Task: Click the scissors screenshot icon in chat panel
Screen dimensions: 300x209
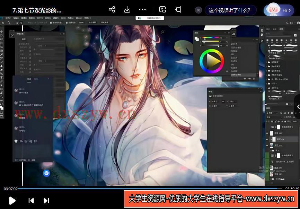Action: pyautogui.click(x=21, y=141)
